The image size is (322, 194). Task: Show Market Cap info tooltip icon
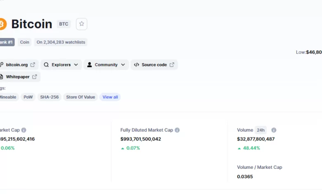tap(24, 130)
